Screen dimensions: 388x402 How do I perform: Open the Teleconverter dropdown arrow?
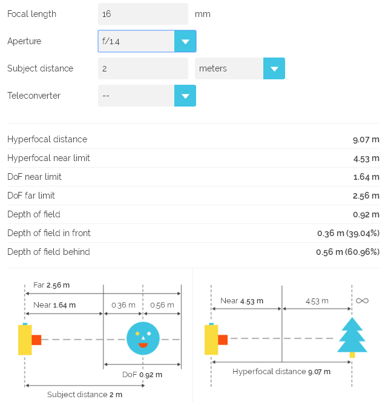pyautogui.click(x=185, y=96)
